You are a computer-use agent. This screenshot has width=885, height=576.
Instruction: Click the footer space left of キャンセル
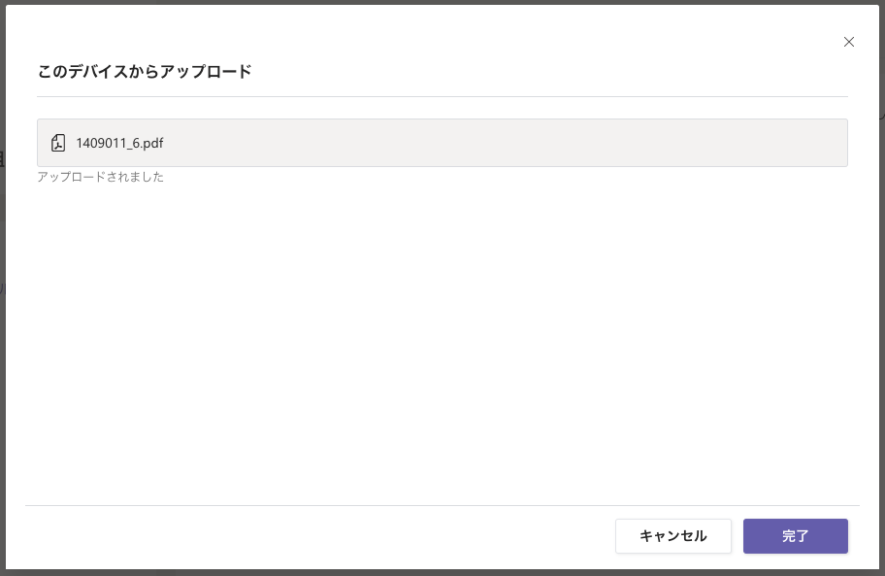click(x=320, y=536)
